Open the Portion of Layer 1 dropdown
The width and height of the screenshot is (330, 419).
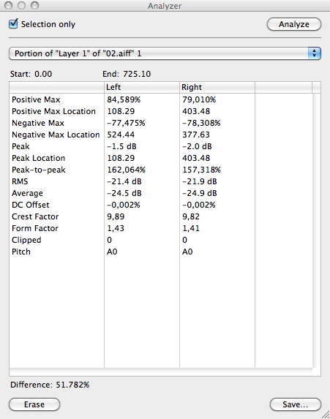click(x=165, y=53)
